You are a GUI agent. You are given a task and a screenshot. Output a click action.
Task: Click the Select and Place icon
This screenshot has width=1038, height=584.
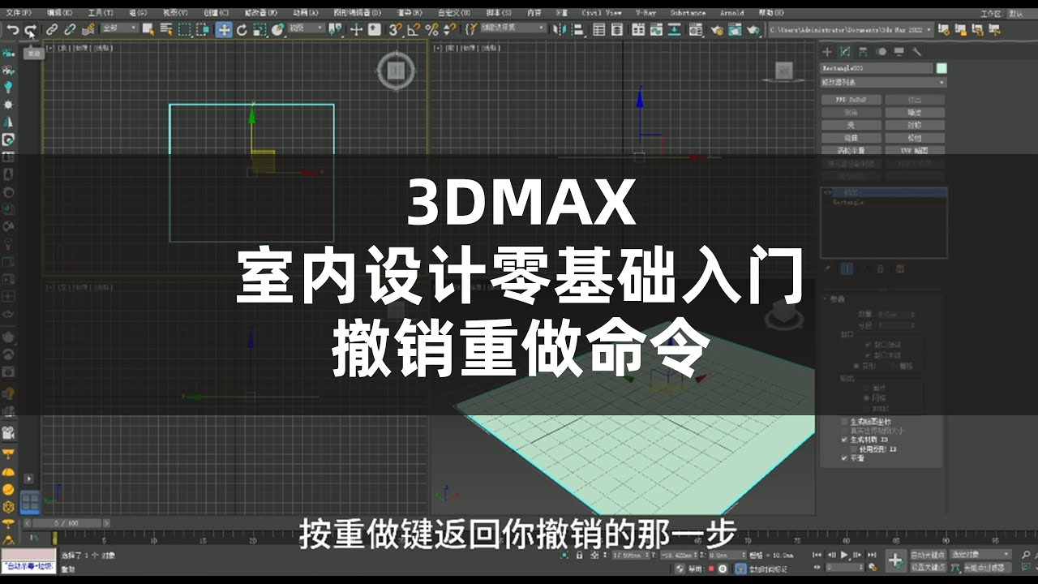coord(278,29)
